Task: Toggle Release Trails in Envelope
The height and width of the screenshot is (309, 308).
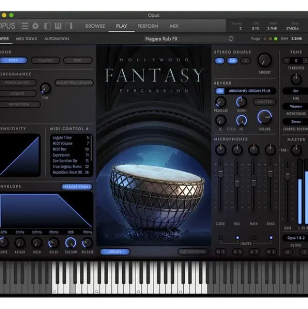Action: 77,187
